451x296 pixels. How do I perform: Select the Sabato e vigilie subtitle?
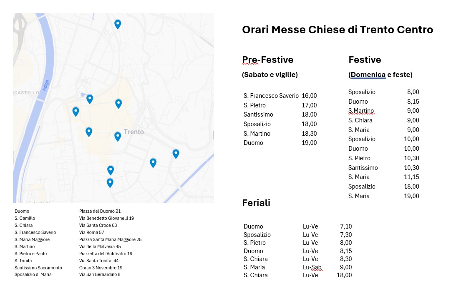270,75
